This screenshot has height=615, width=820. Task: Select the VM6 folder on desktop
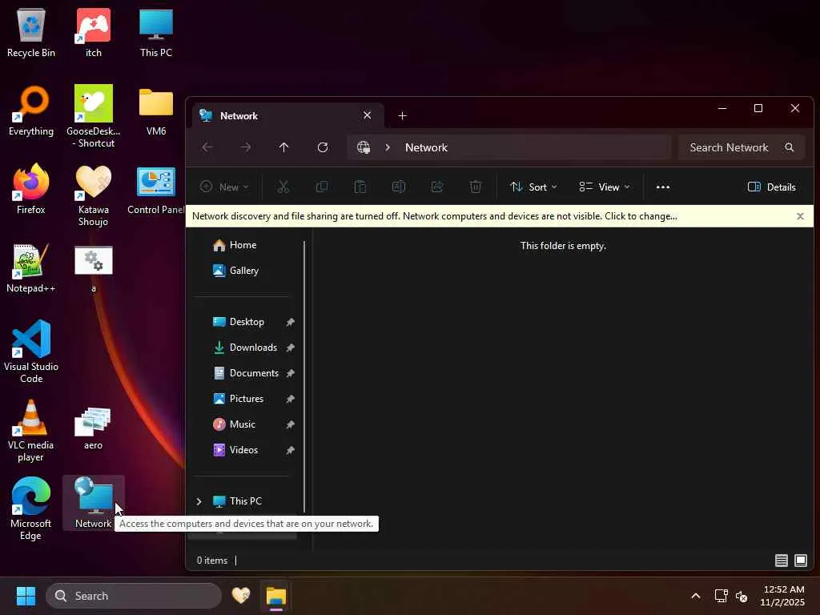tap(156, 111)
